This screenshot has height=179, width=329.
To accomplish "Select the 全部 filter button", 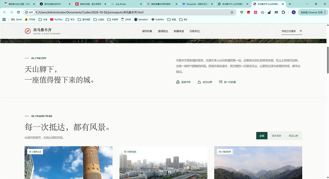I will pos(262,136).
